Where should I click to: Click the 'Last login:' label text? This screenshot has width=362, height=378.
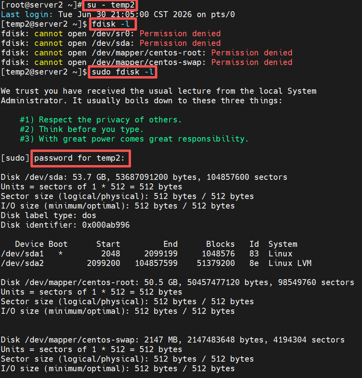coord(27,14)
